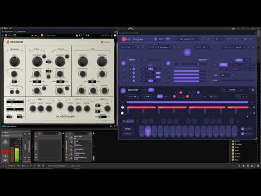Click small round button beside VCO 1 frequency knob

tap(44, 56)
